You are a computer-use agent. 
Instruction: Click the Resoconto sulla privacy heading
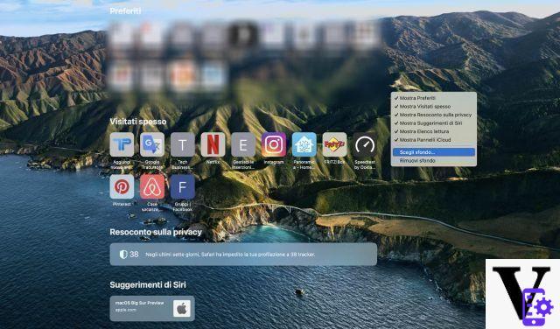[156, 232]
